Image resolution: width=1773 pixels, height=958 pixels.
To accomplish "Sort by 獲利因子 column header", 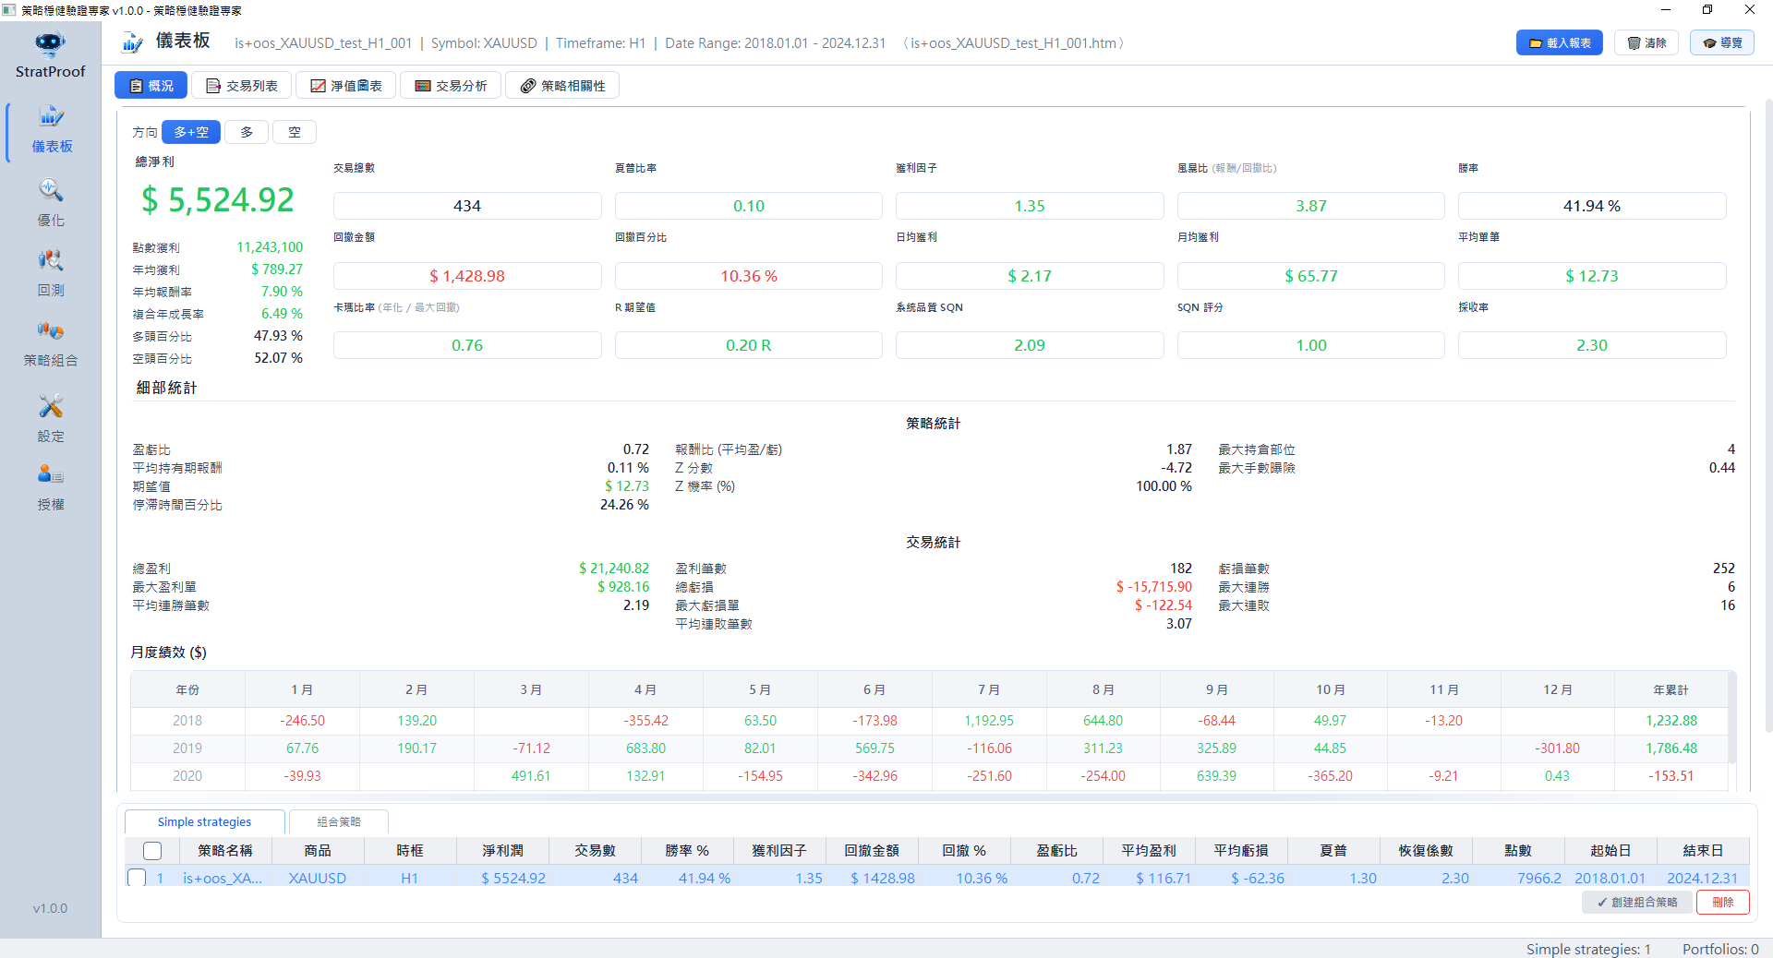I will coord(779,851).
